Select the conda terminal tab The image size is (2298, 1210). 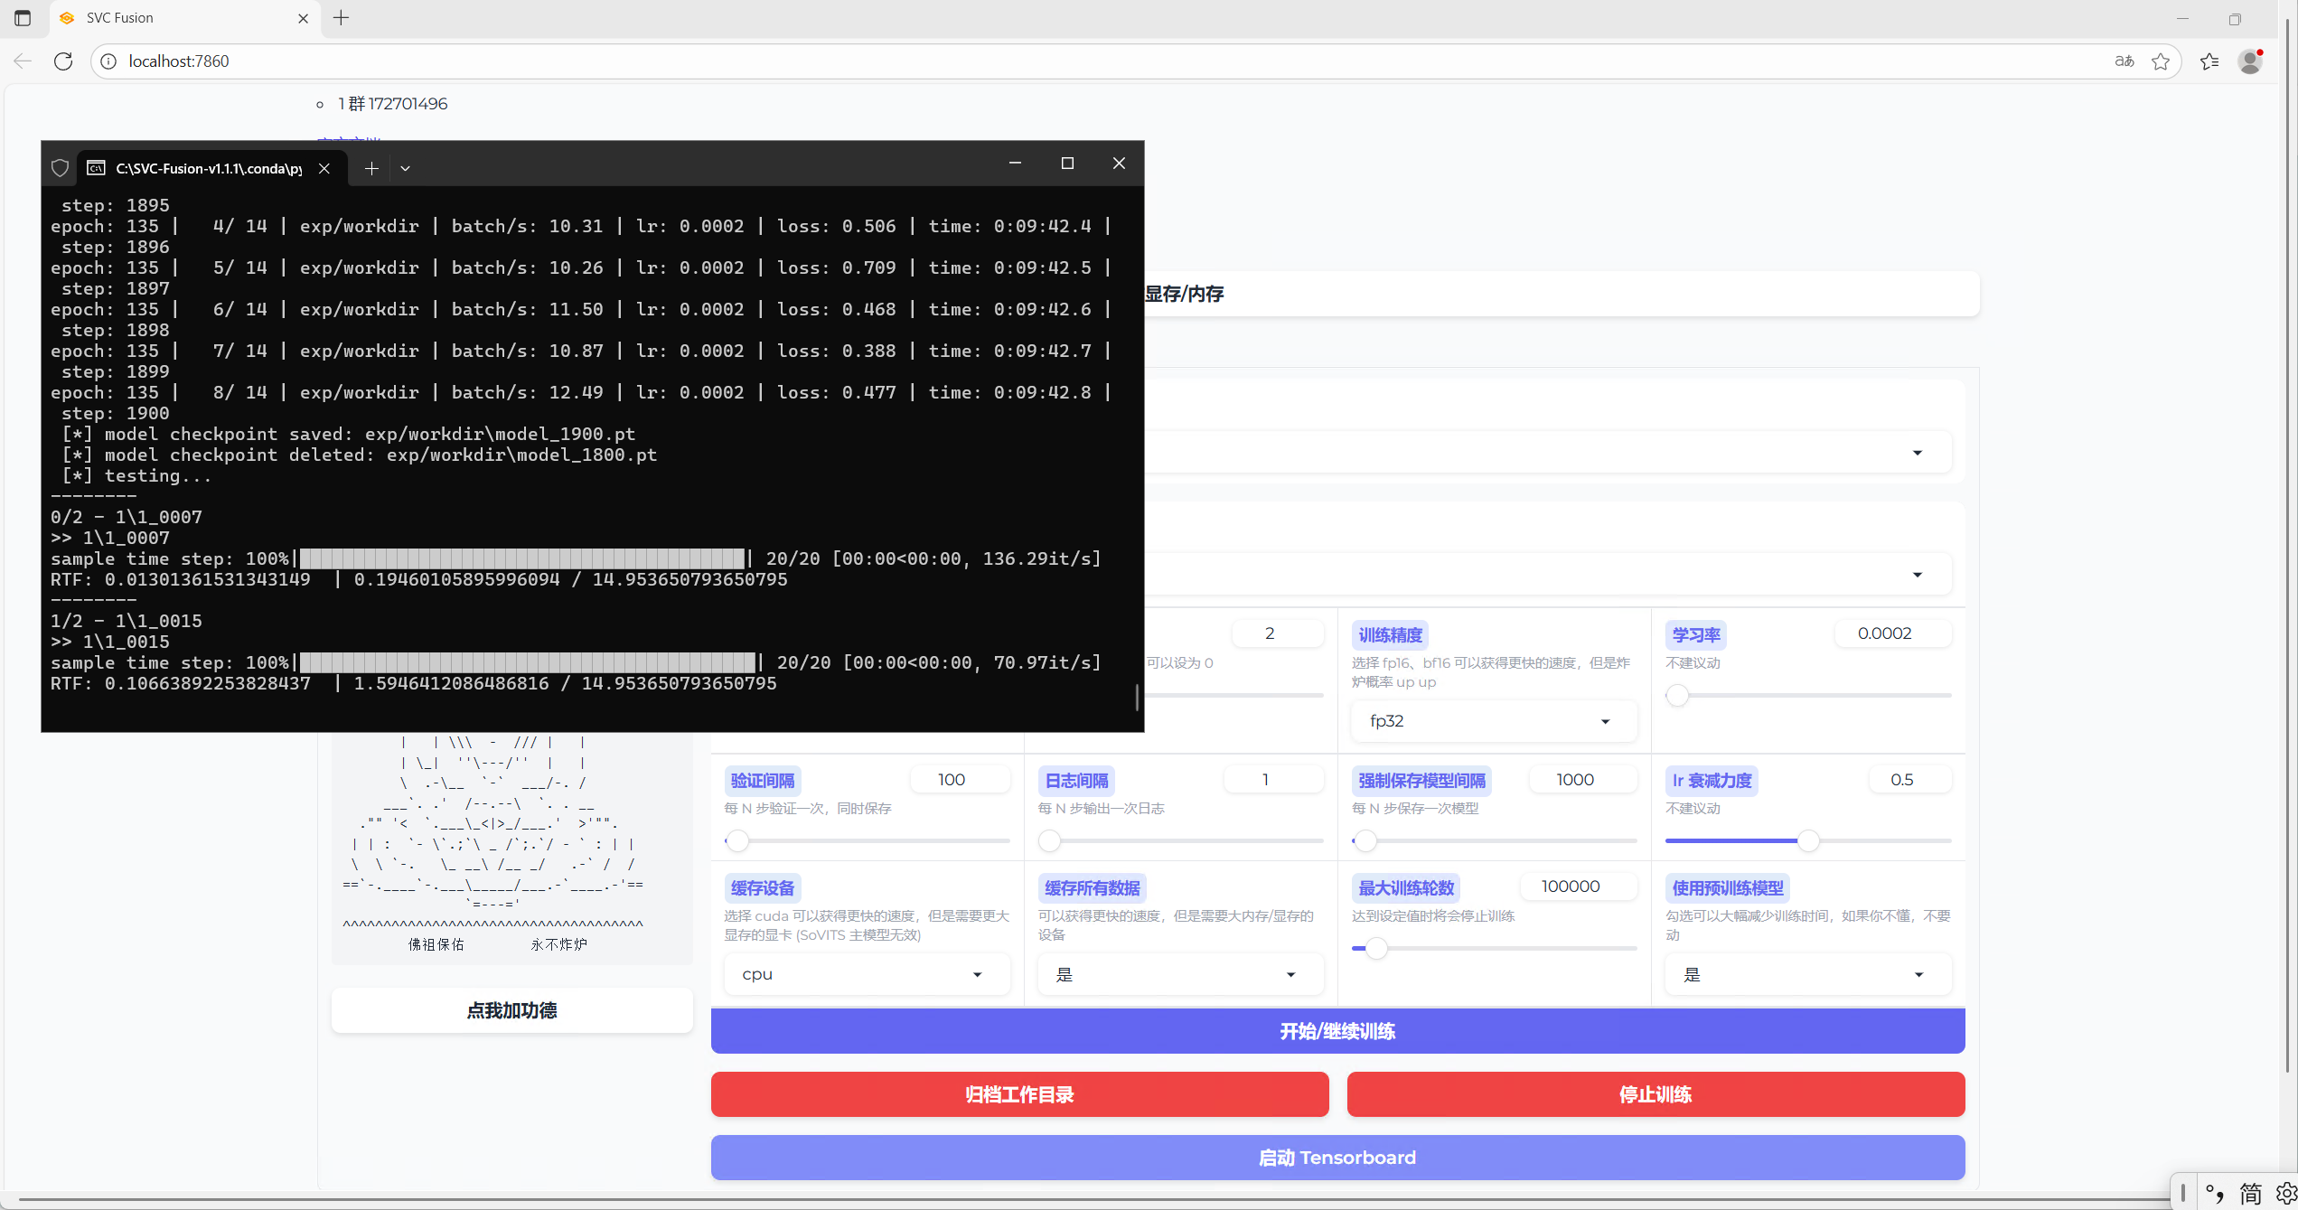point(208,168)
